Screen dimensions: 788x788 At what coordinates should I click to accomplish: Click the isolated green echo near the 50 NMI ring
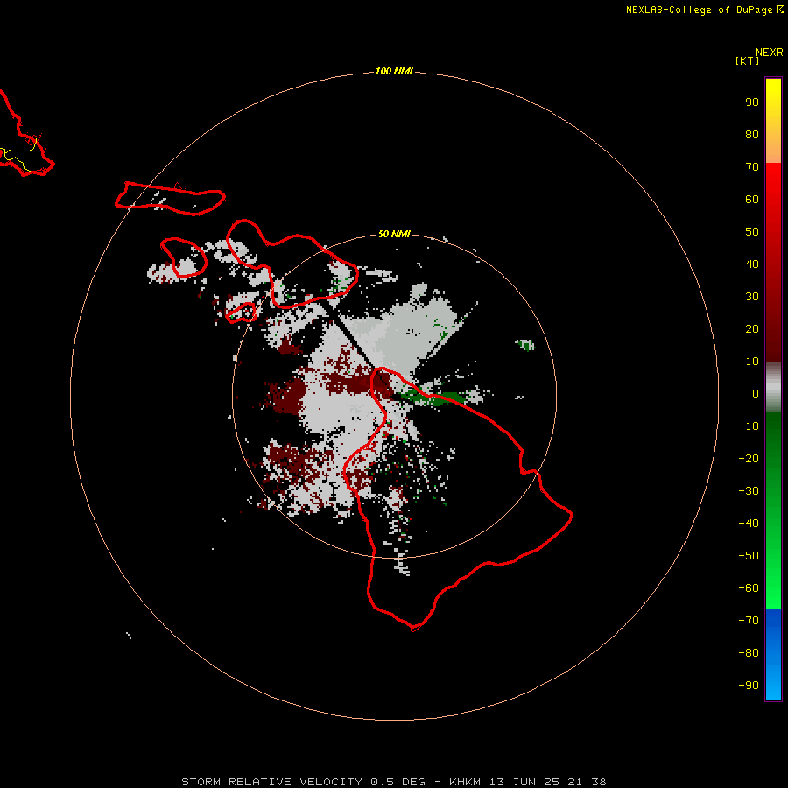tap(525, 345)
